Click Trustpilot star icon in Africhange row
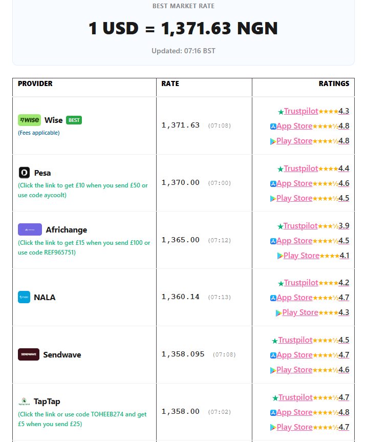The image size is (367, 442). pos(280,226)
